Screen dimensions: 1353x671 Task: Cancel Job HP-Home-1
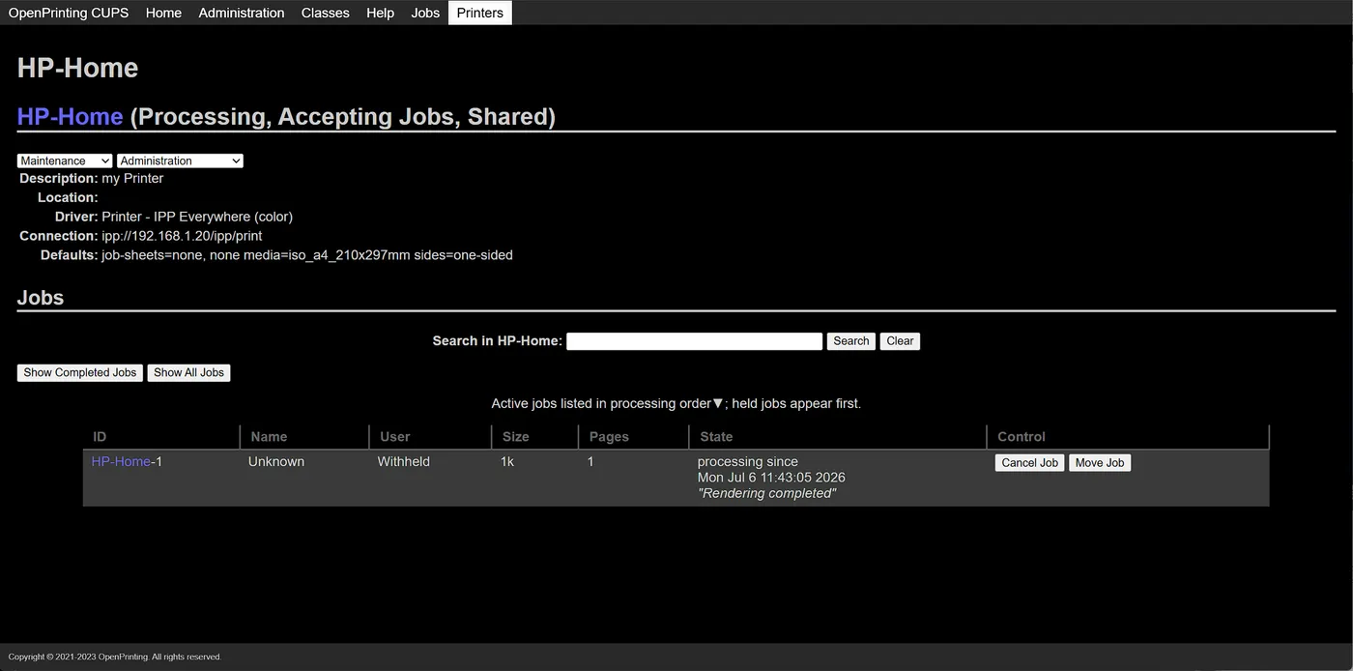(1029, 463)
